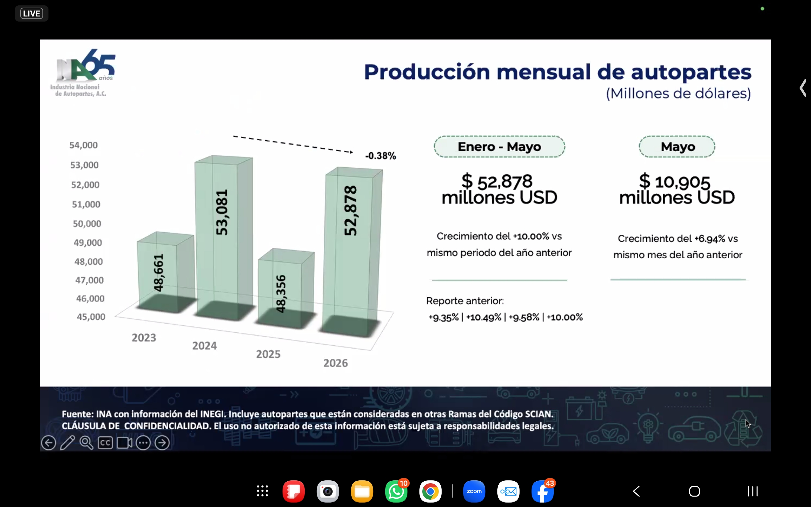The image size is (811, 507).
Task: Expand the side panel chevron on the right edge
Action: 803,88
